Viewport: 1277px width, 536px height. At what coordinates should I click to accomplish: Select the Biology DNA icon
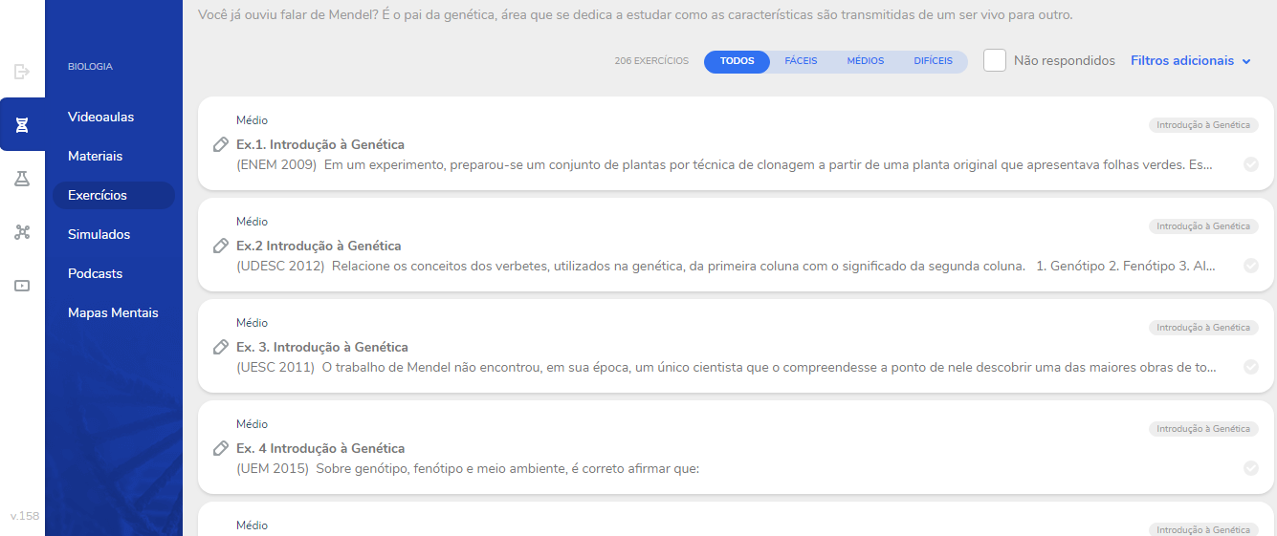tap(22, 125)
